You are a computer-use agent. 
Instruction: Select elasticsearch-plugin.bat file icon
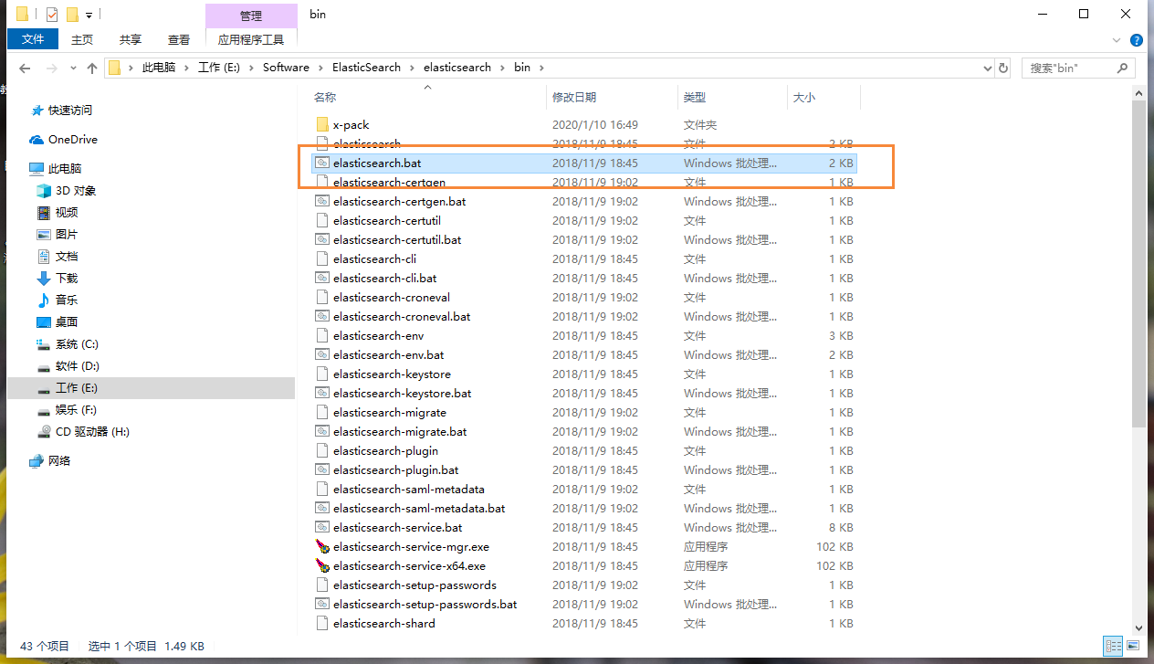coord(321,469)
